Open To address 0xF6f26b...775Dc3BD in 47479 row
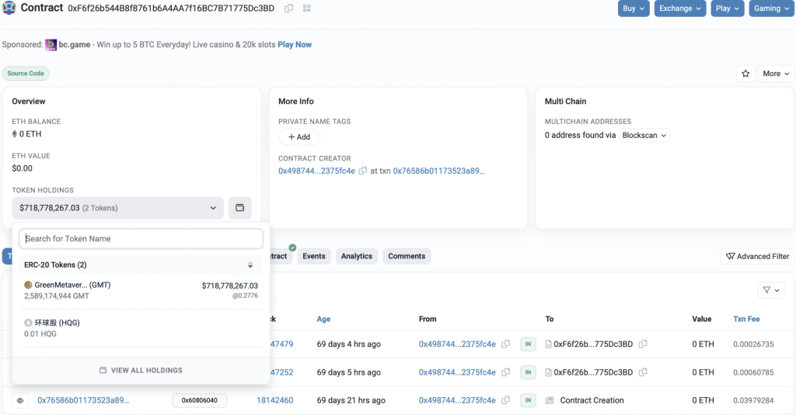796x415 pixels. (593, 344)
